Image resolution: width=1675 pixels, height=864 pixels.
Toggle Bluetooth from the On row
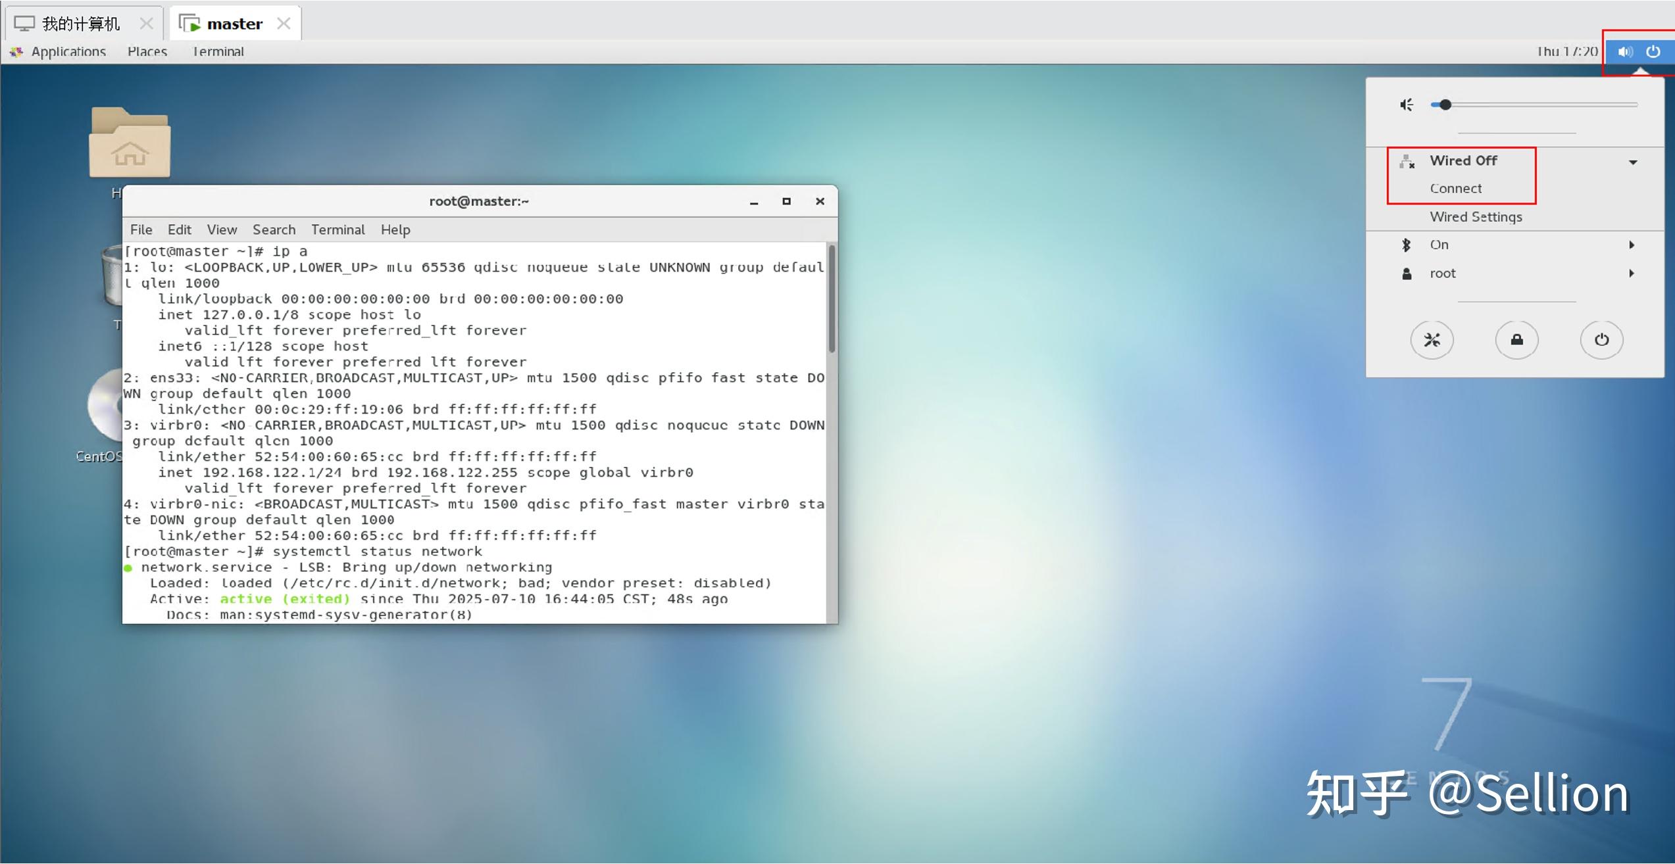click(1439, 244)
